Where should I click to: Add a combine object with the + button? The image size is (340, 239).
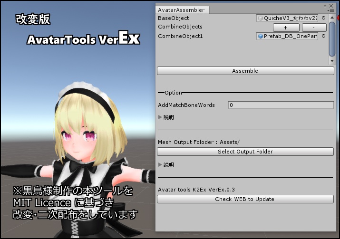click(286, 28)
